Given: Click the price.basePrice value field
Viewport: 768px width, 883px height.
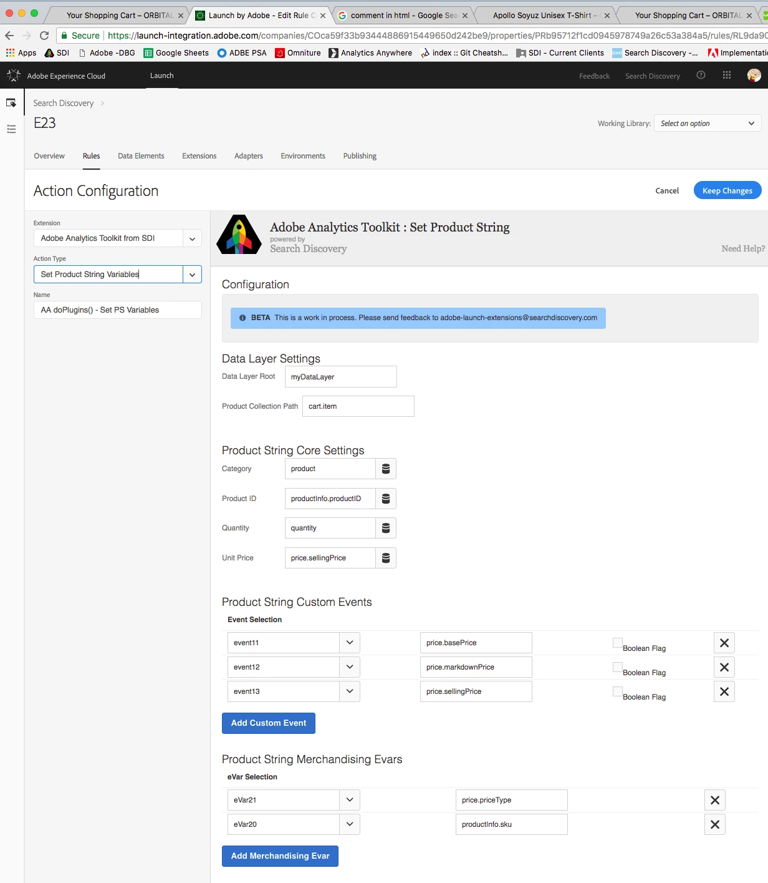Looking at the screenshot, I should [x=476, y=643].
